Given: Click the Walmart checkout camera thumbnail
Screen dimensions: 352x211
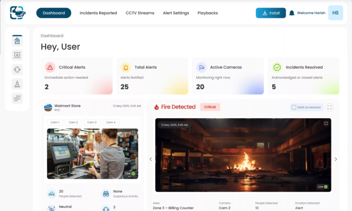Looking at the screenshot, I should (92, 154).
